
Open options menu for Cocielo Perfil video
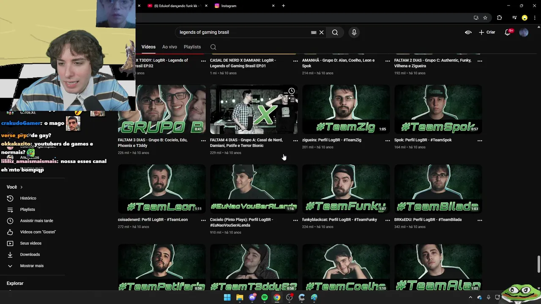pyautogui.click(x=295, y=220)
